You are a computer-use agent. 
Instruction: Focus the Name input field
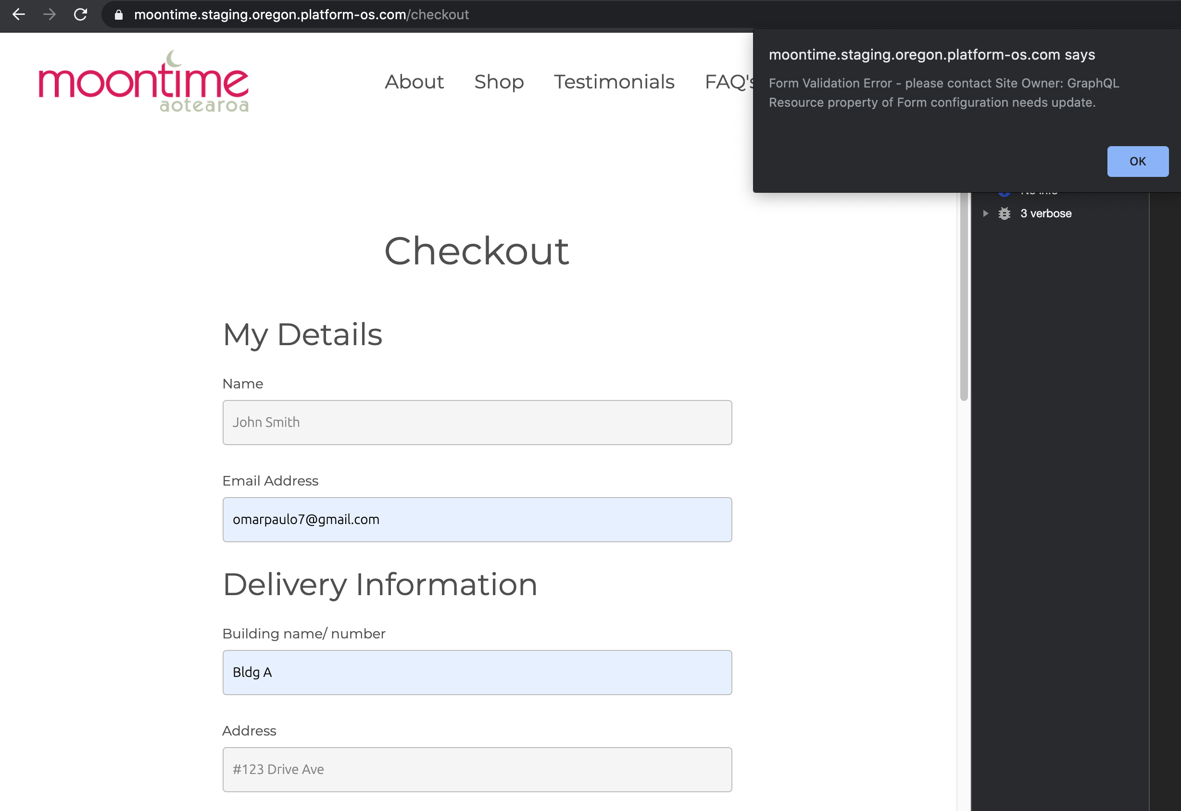tap(477, 422)
